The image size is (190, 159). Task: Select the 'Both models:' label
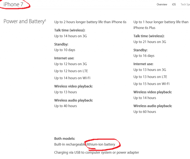tap(65, 138)
